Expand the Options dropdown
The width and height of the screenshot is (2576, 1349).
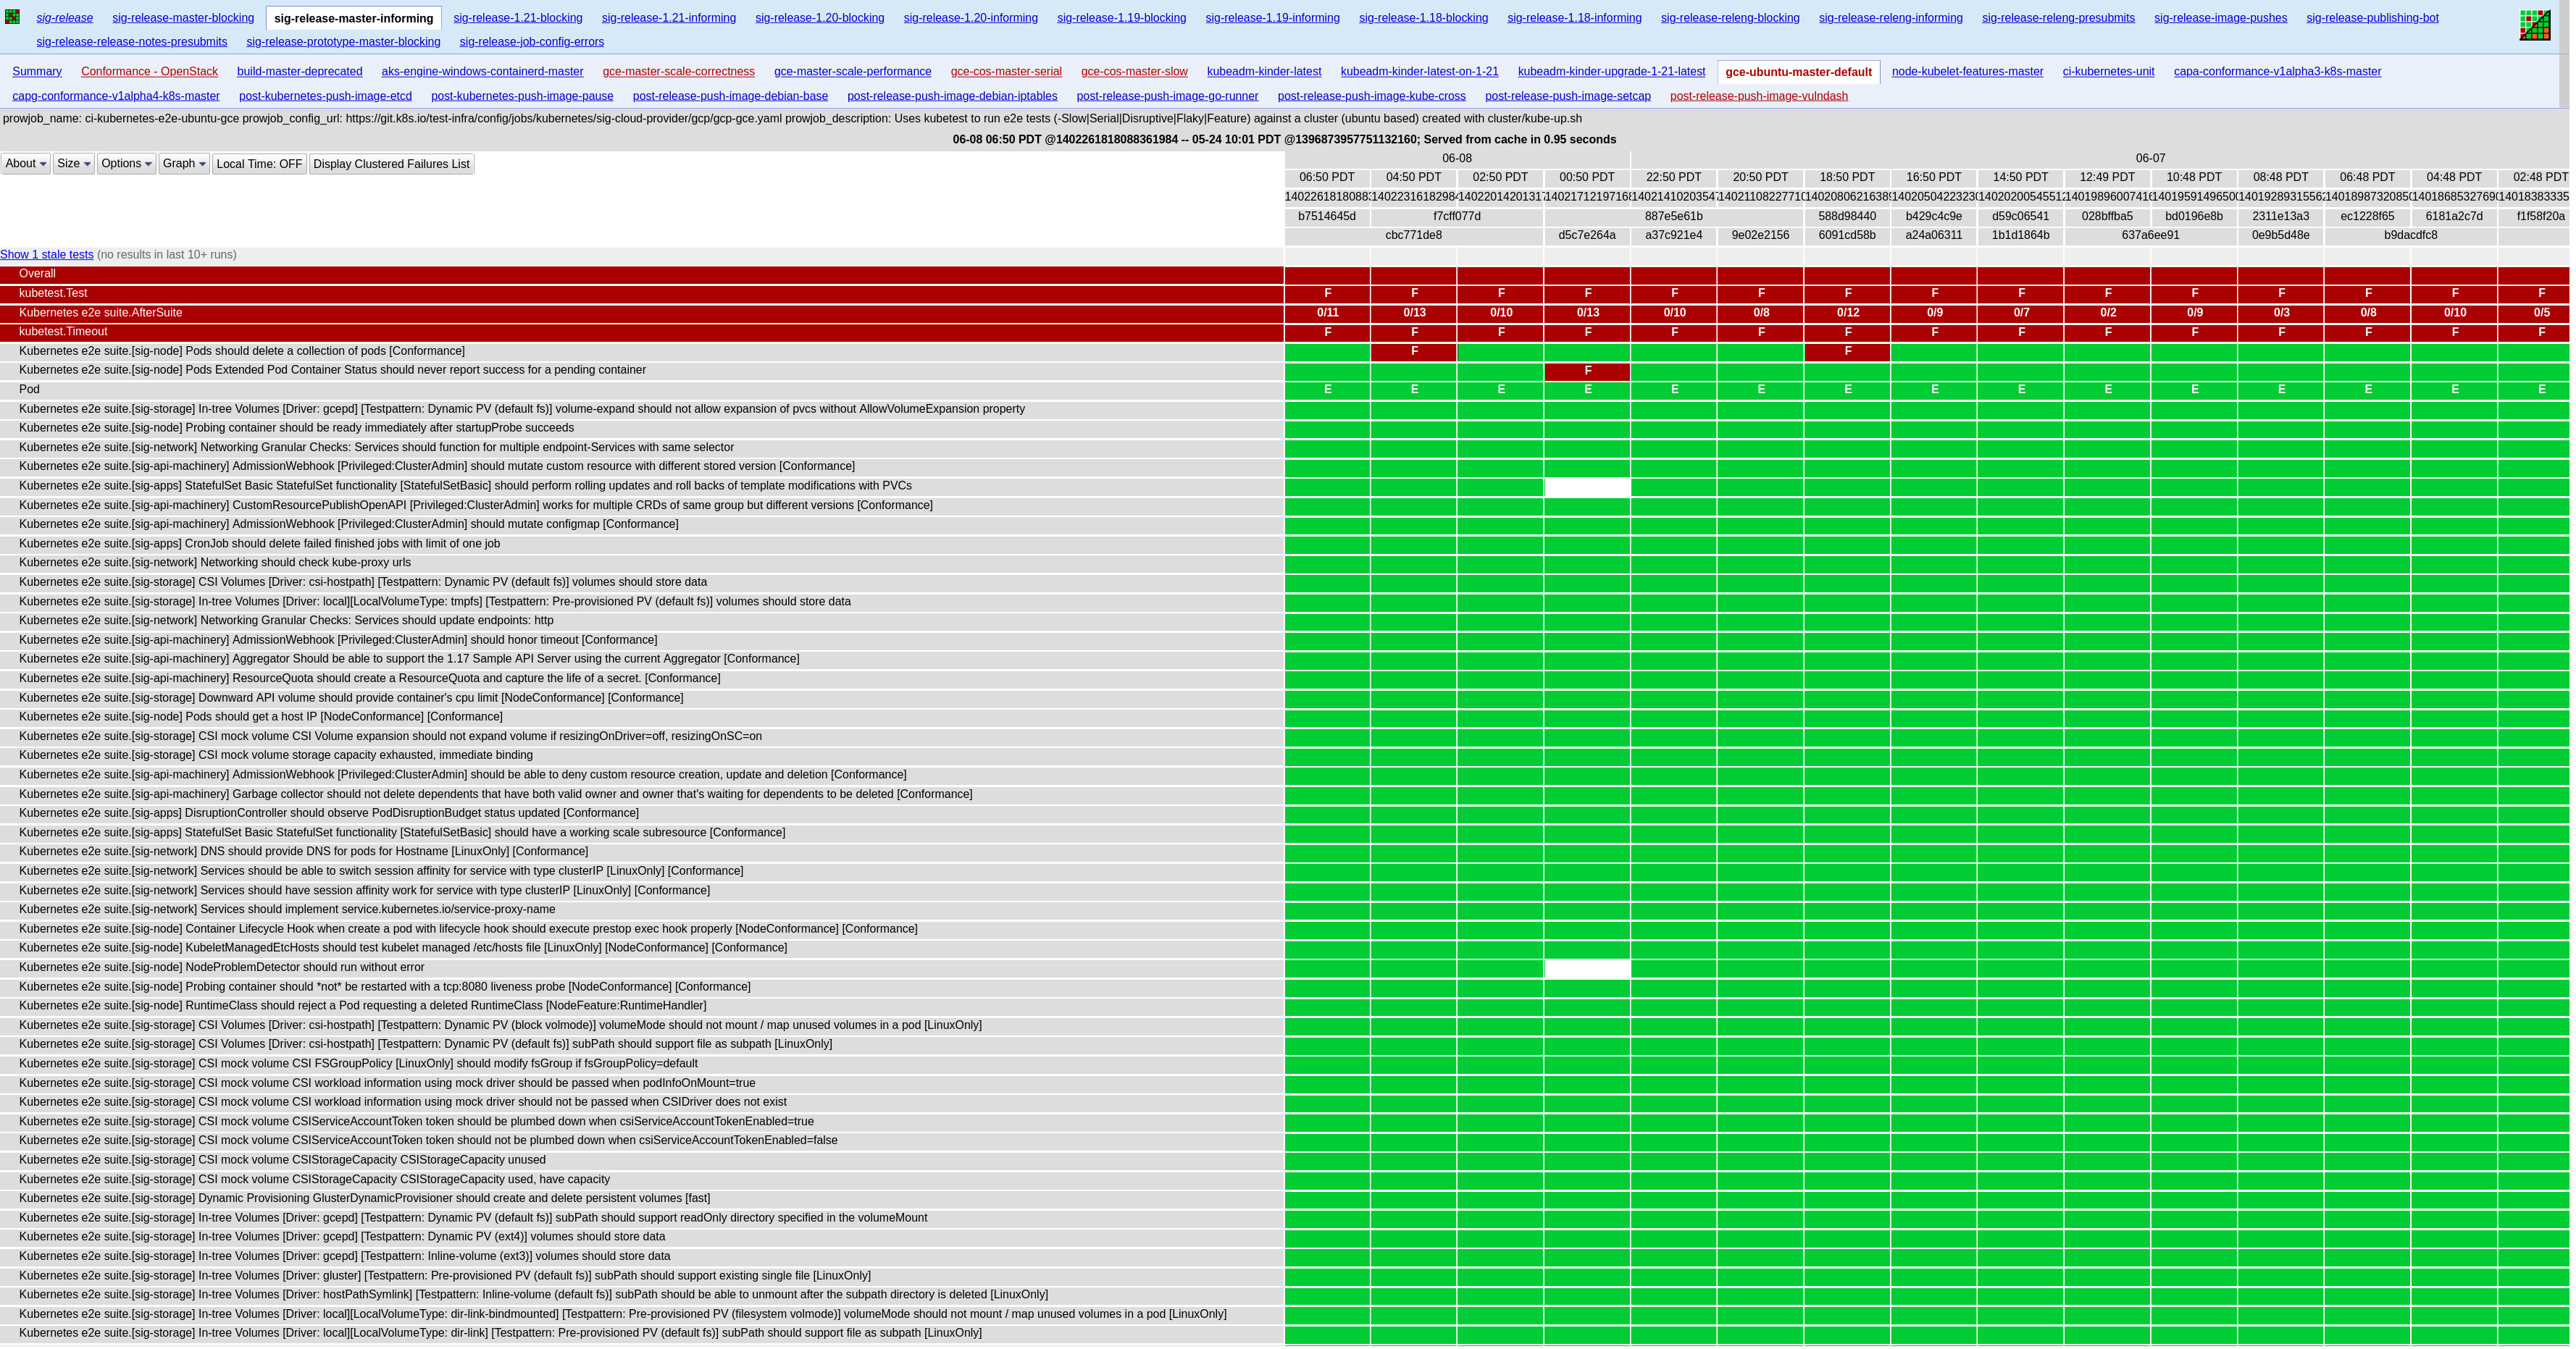[x=126, y=164]
